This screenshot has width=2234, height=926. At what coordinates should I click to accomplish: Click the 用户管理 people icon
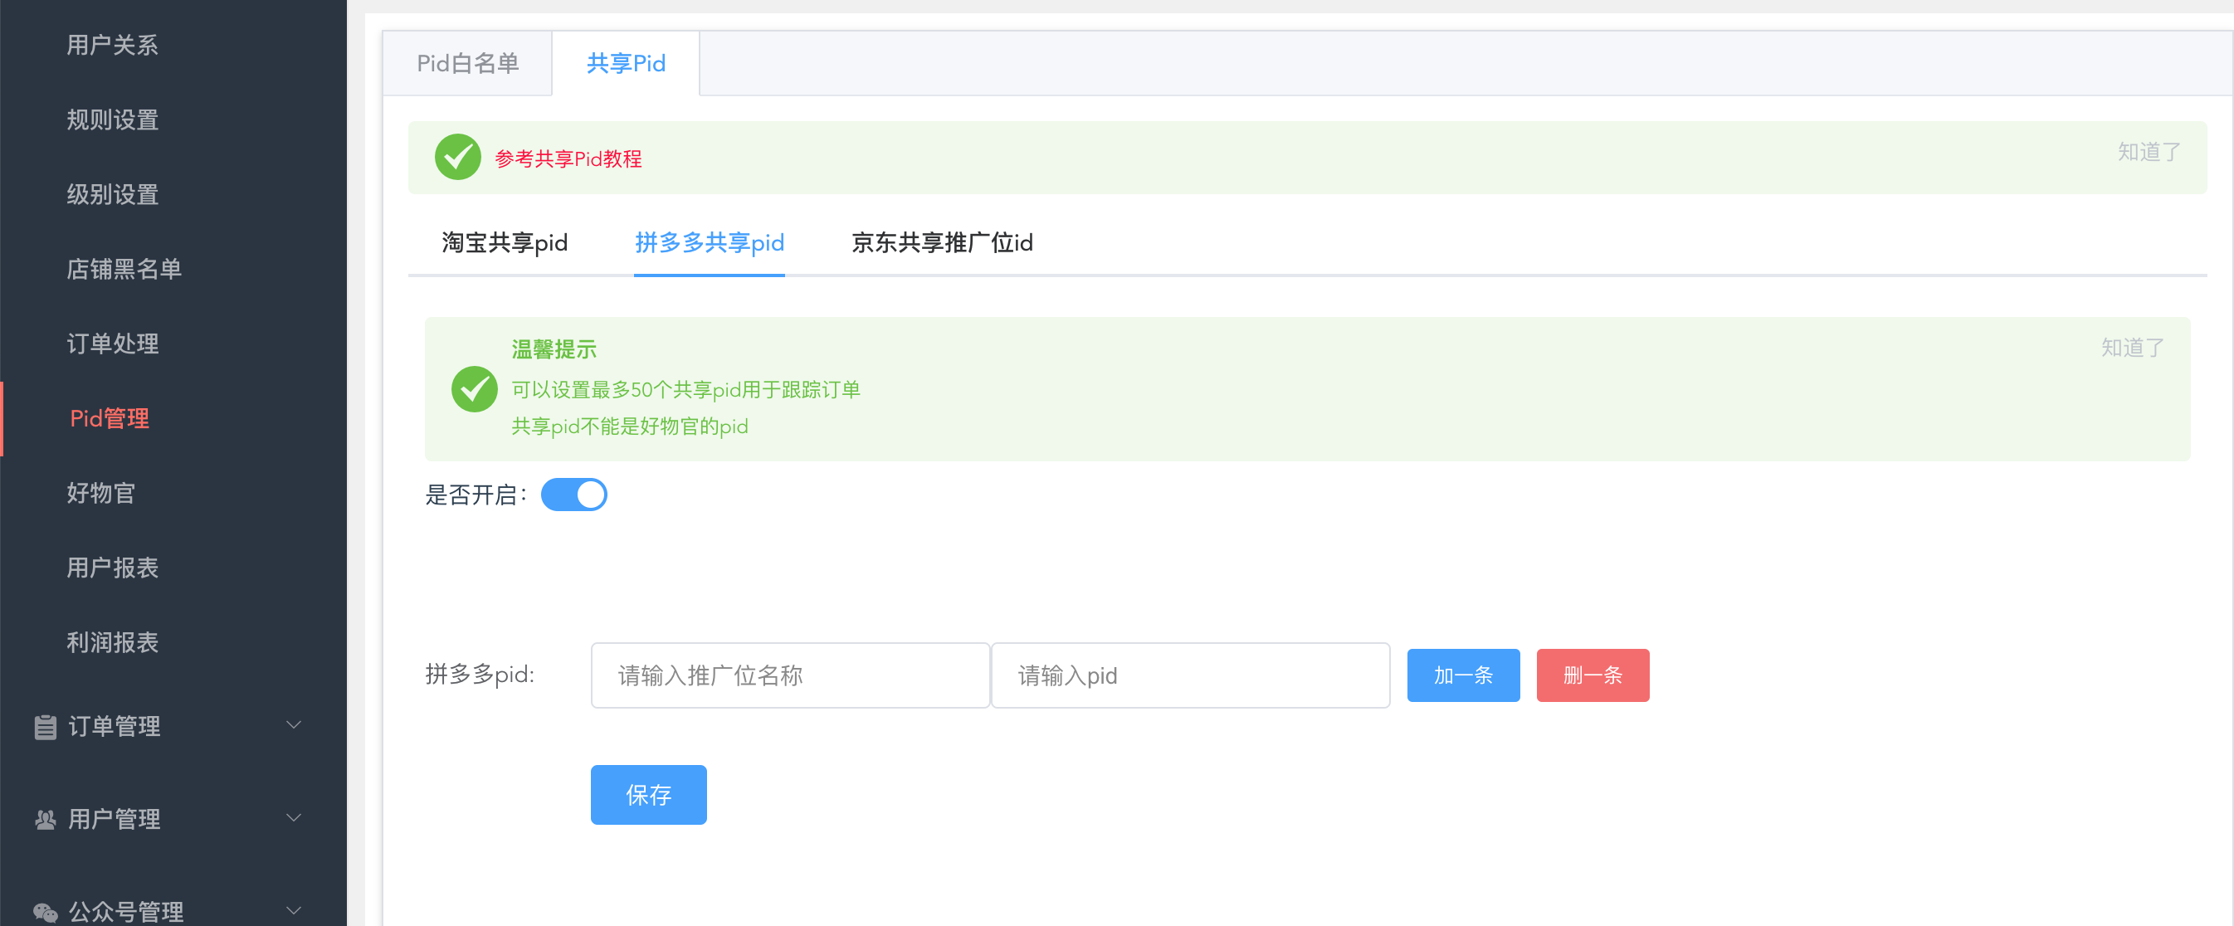(45, 819)
